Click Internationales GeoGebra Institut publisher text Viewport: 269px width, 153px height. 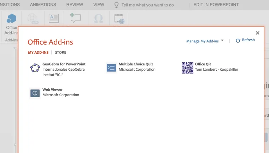64,72
